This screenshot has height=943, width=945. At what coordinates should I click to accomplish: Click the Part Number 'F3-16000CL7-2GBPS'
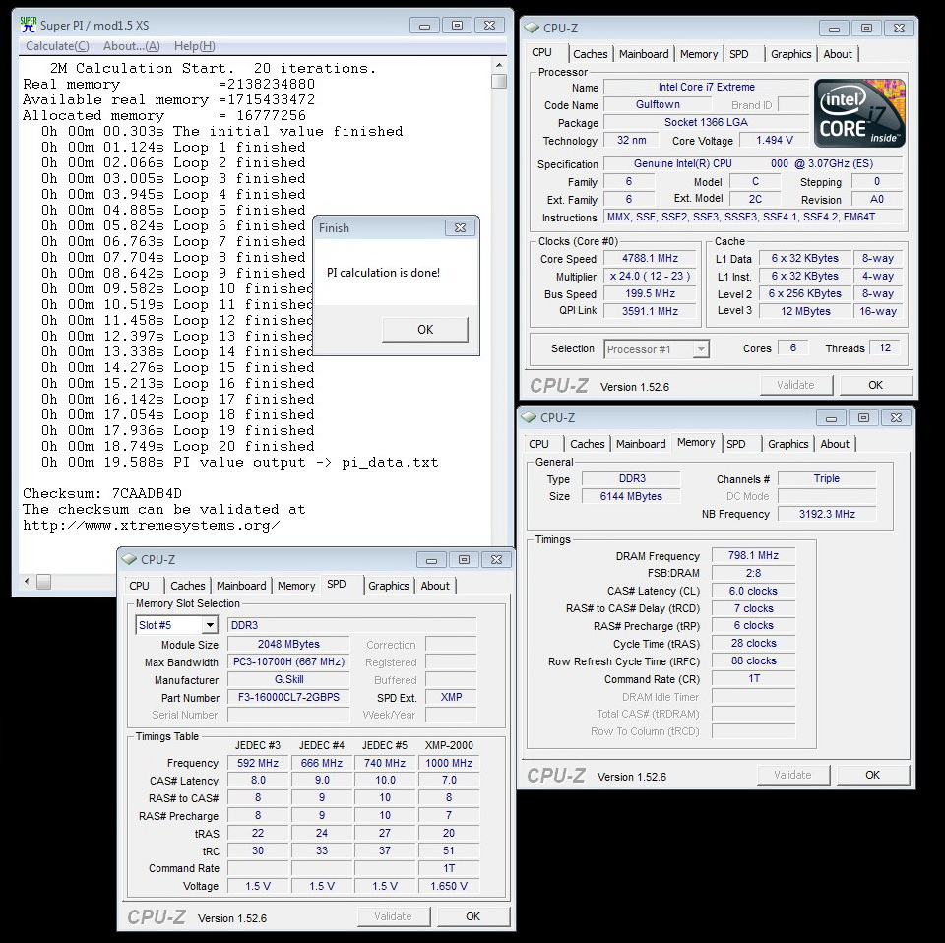tap(288, 697)
